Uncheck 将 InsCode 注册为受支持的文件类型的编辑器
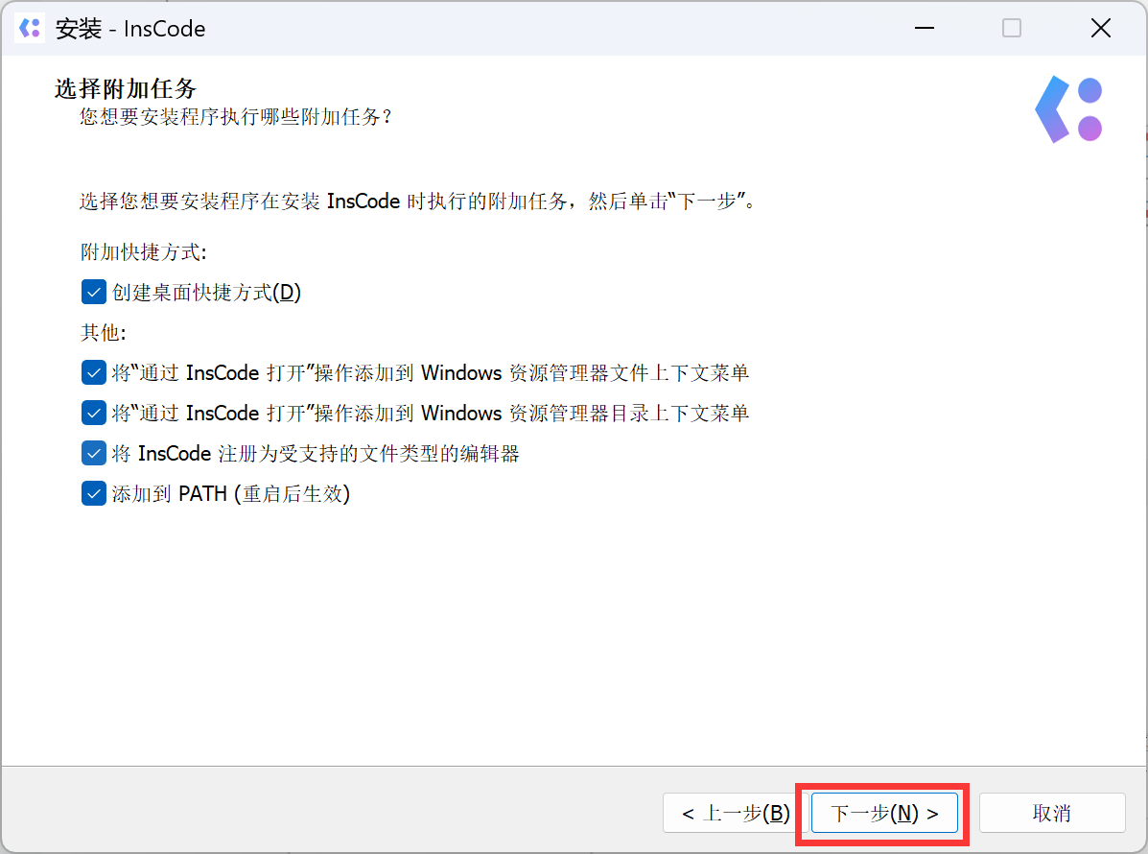The width and height of the screenshot is (1148, 854). [93, 453]
